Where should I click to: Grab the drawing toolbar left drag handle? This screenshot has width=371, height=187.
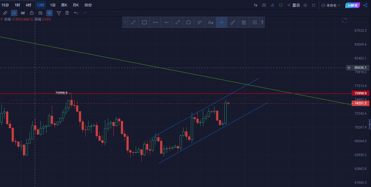coord(125,23)
